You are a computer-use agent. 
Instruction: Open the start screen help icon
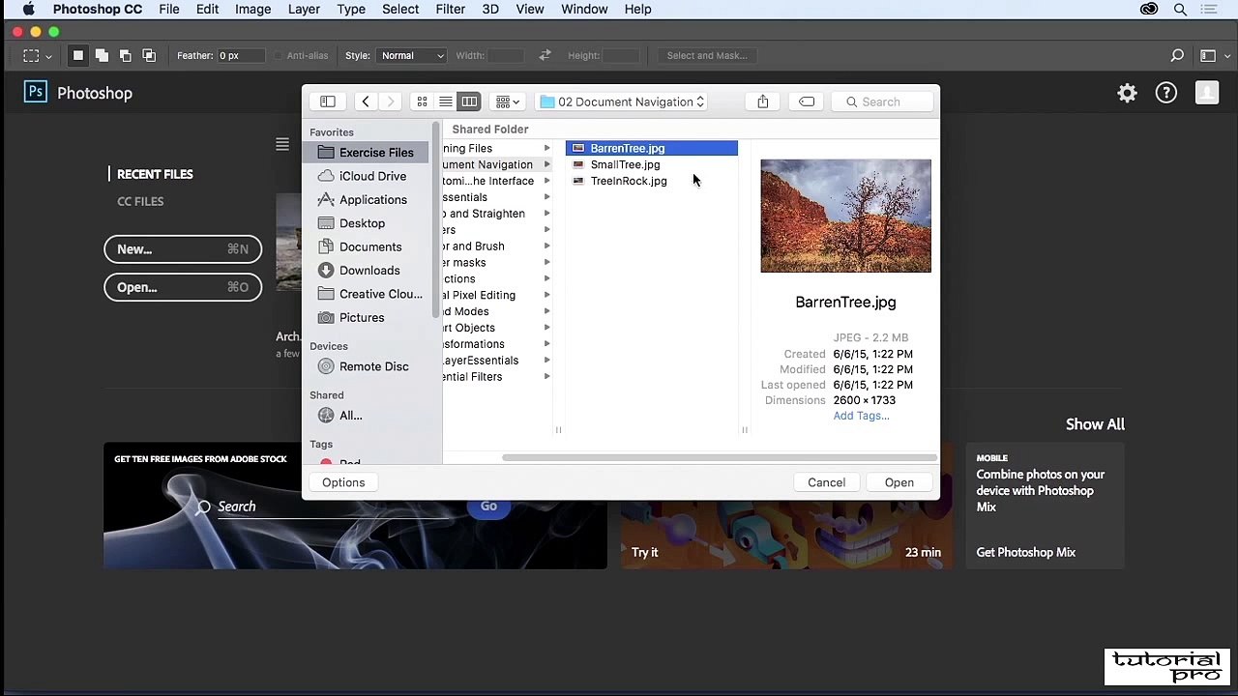click(1166, 93)
